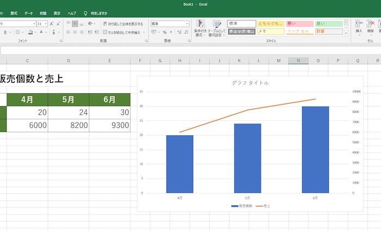The image size is (381, 231).
Task: Click the increase indent icon
Action: (96, 33)
